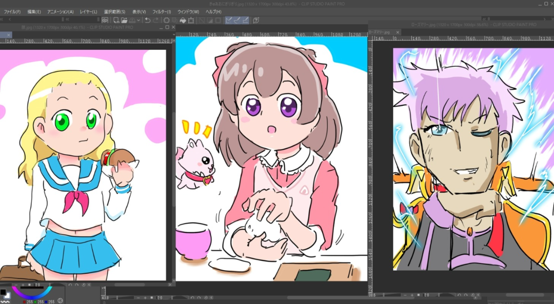Close the left 豚.jpg document window

173,27
